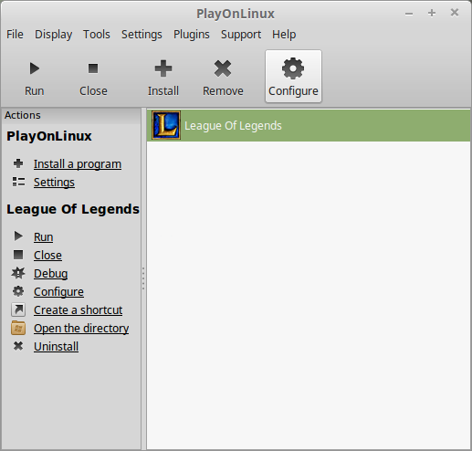Click the Debug link
Screen dimensions: 472x451
[x=51, y=273]
